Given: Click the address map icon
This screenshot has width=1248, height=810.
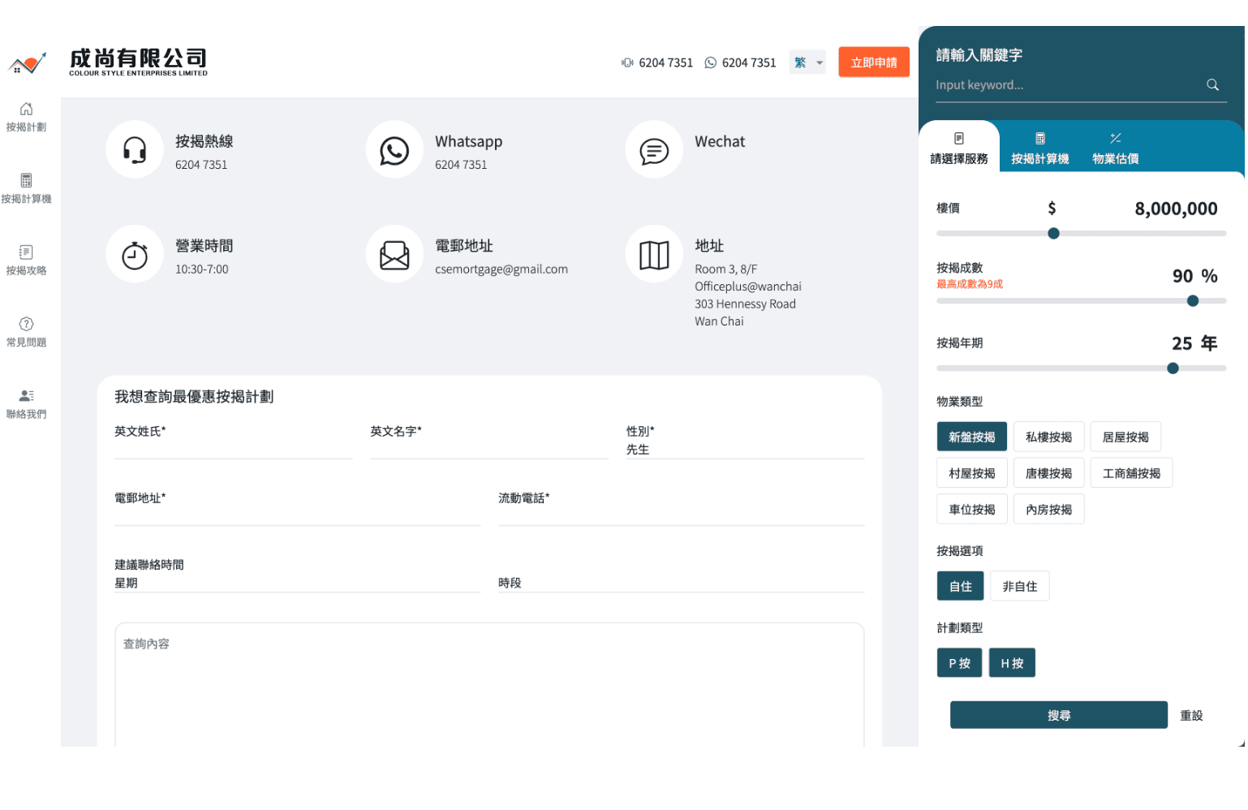Looking at the screenshot, I should pyautogui.click(x=654, y=255).
